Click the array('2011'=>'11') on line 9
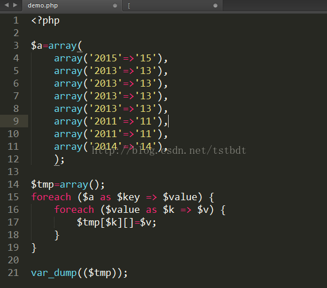Screen dimensions: 327x288 click(111, 122)
